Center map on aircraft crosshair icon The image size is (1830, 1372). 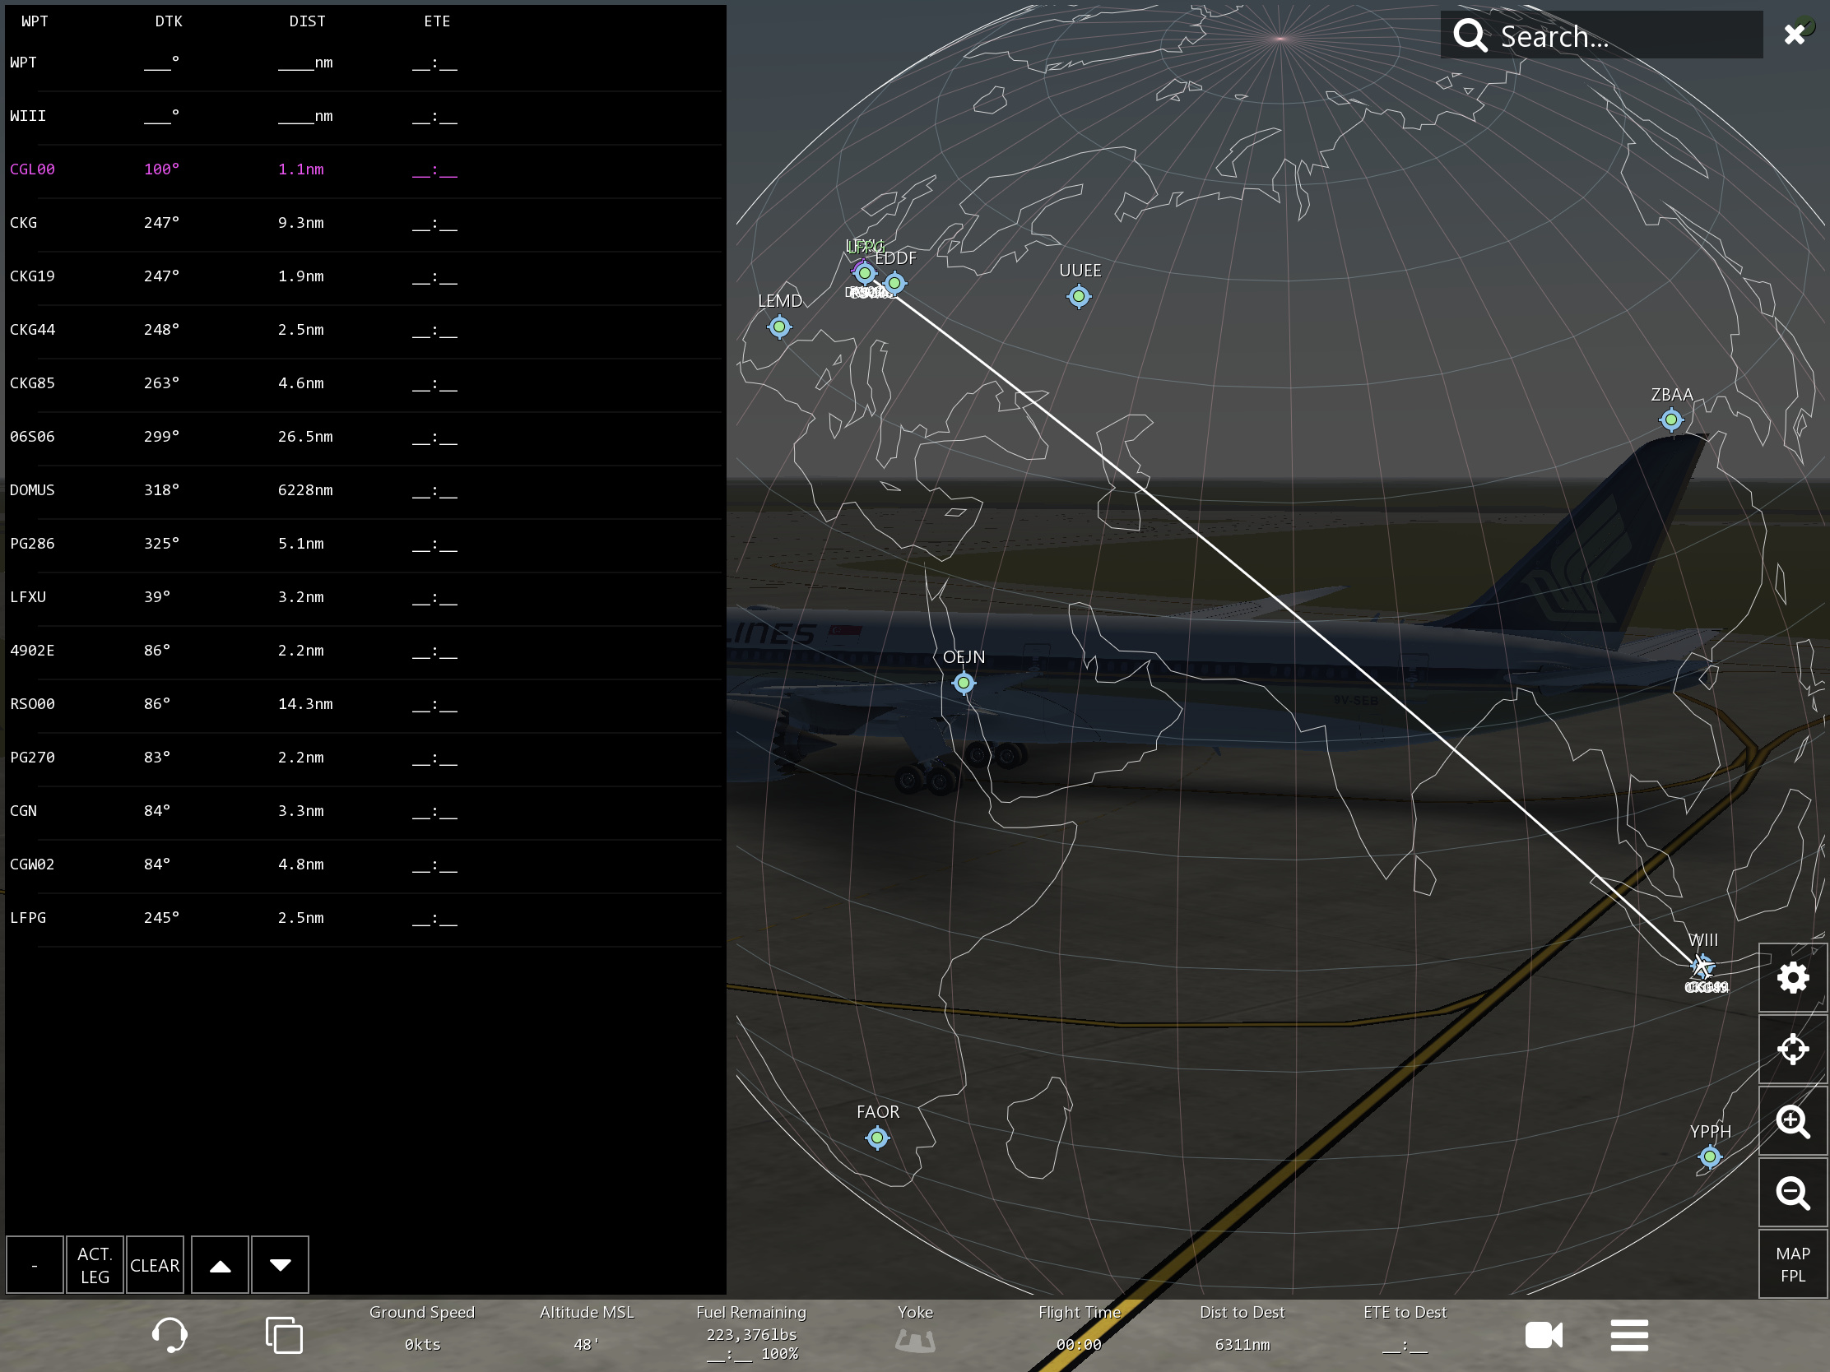(1792, 1050)
